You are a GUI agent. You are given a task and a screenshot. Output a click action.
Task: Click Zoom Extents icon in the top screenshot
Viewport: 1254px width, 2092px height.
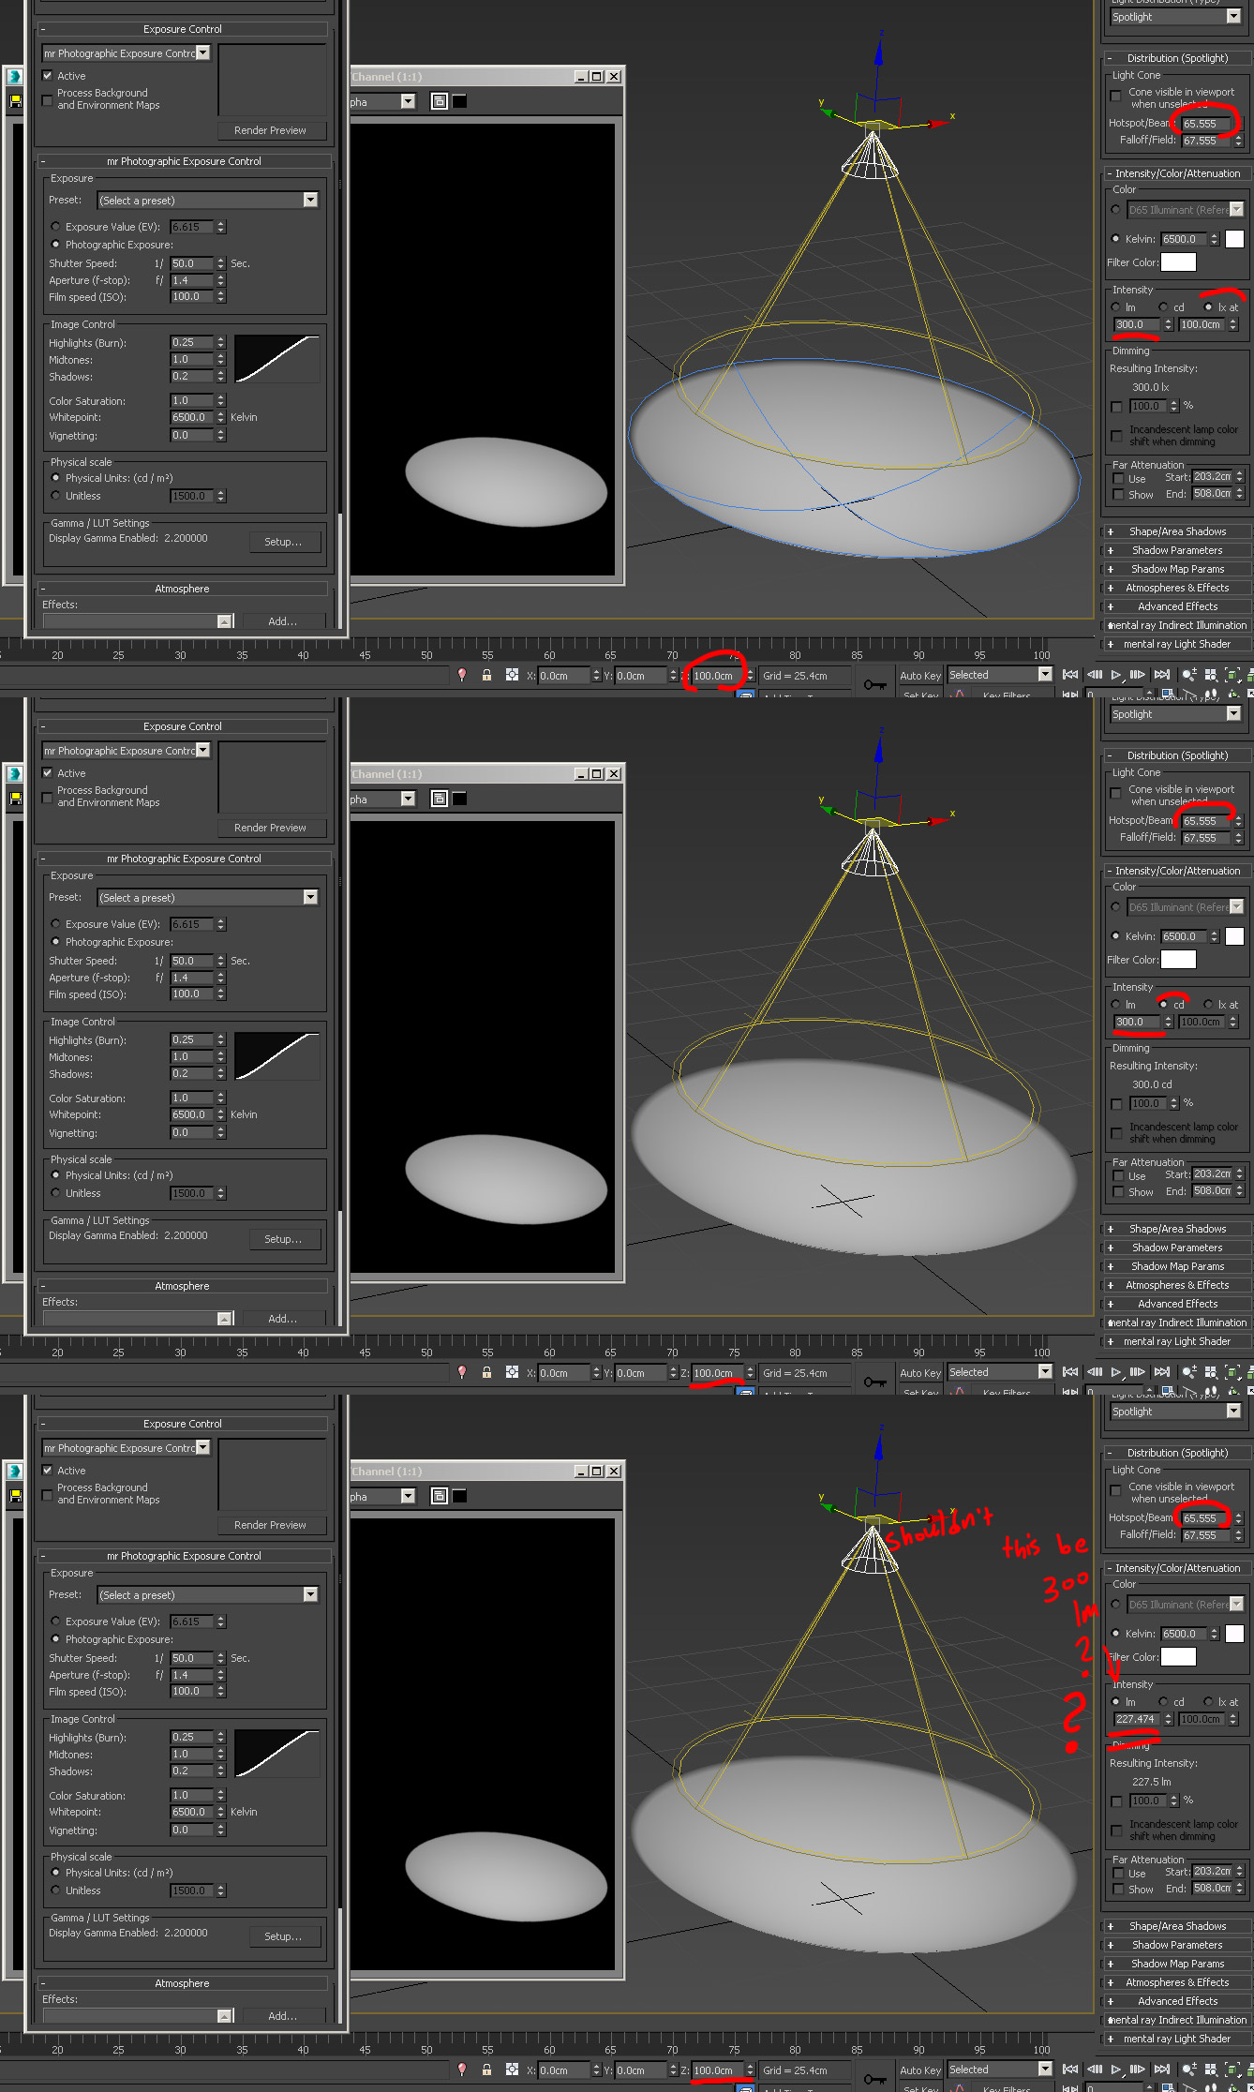click(1232, 675)
